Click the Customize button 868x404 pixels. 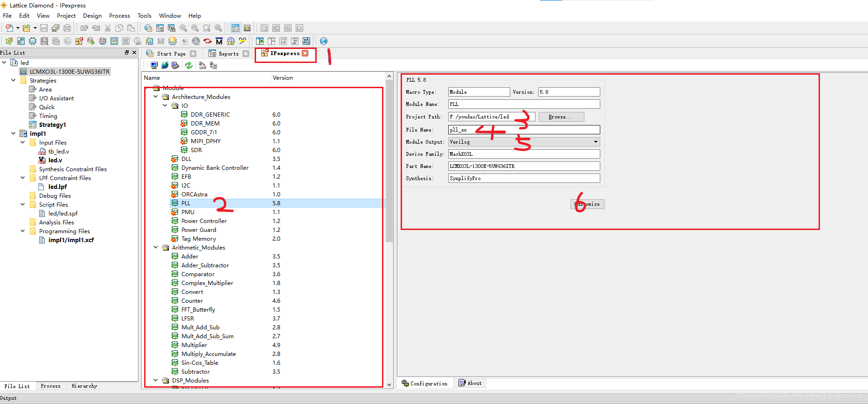[x=587, y=204]
